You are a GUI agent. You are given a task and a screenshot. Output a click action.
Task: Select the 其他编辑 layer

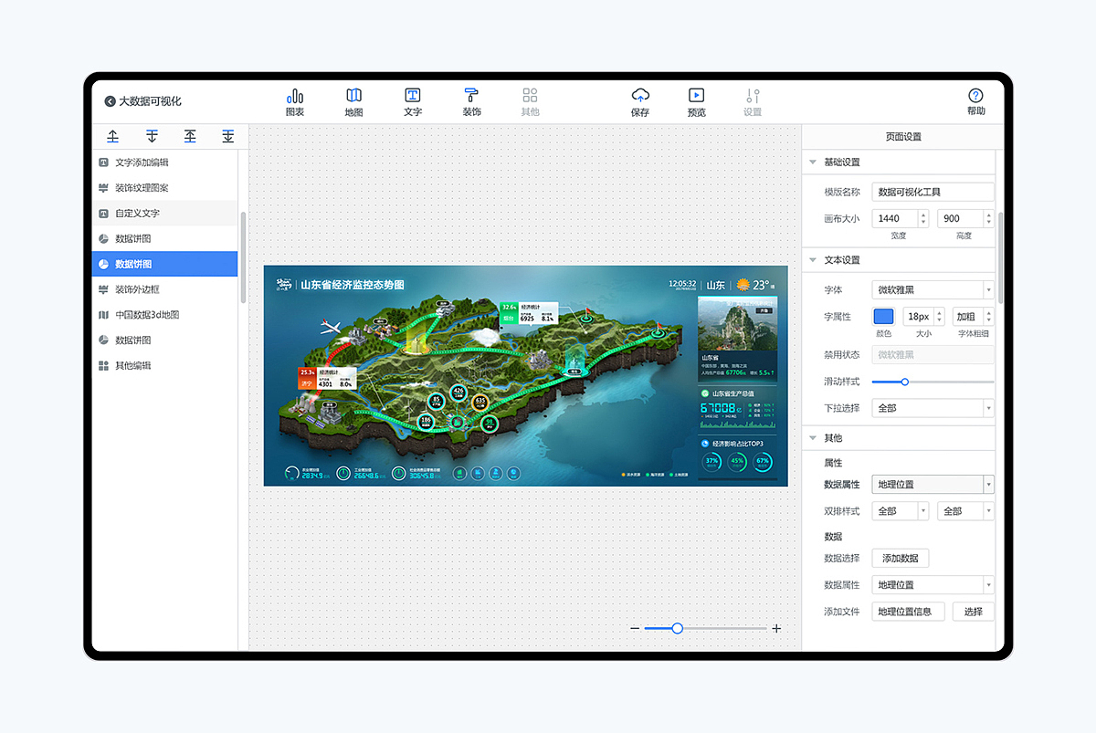pos(164,365)
